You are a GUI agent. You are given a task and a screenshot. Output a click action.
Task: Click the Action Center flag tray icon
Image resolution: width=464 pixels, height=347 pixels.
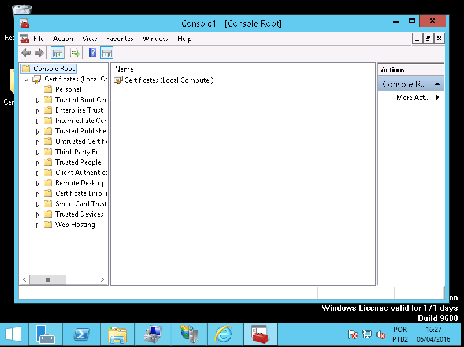(352, 334)
